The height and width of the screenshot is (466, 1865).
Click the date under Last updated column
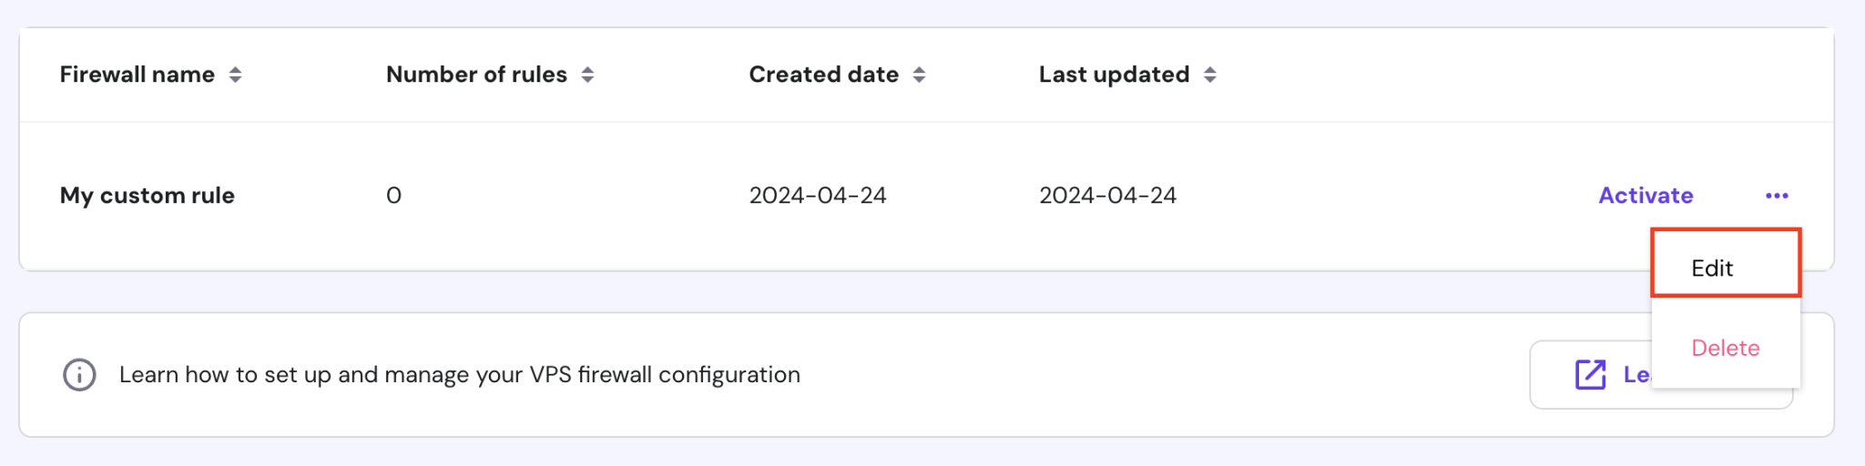coord(1107,196)
